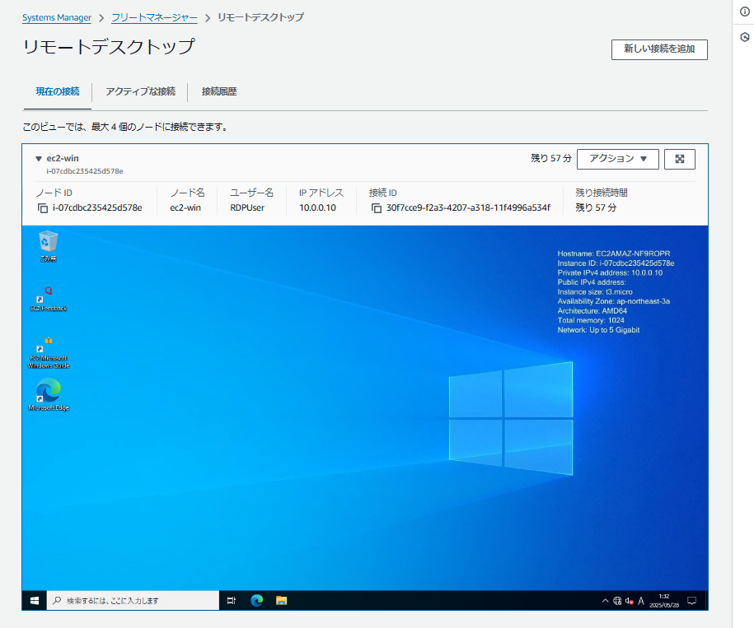This screenshot has height=628, width=754.
Task: Click the hexagon icon in right sidebar
Action: point(744,37)
